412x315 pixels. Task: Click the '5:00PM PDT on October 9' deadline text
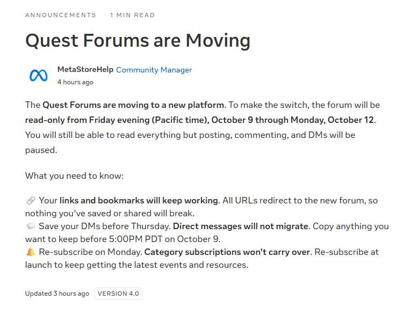164,239
